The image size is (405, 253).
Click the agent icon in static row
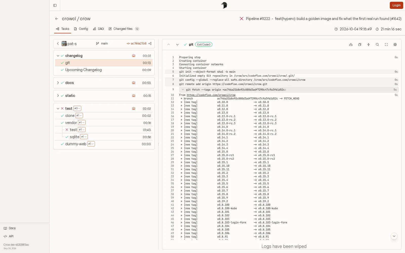click(134, 96)
